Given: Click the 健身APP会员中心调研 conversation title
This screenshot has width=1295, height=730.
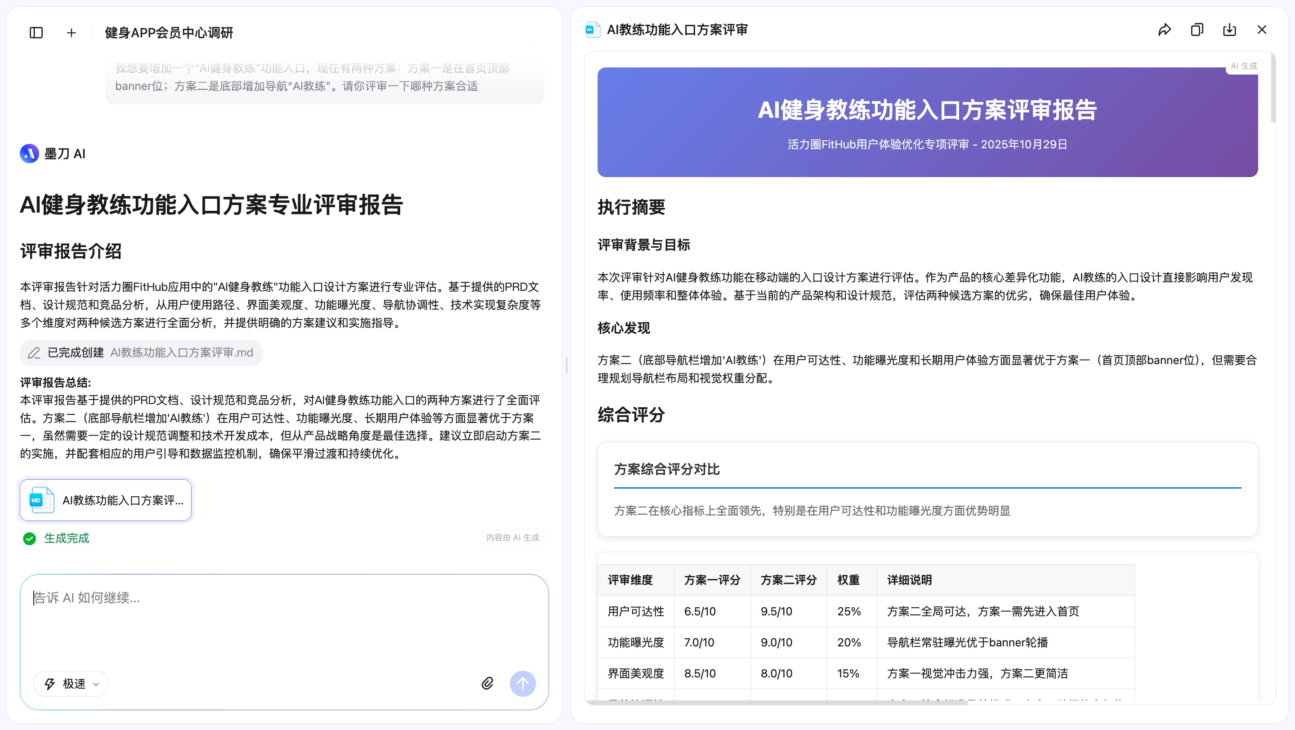Looking at the screenshot, I should [x=169, y=33].
